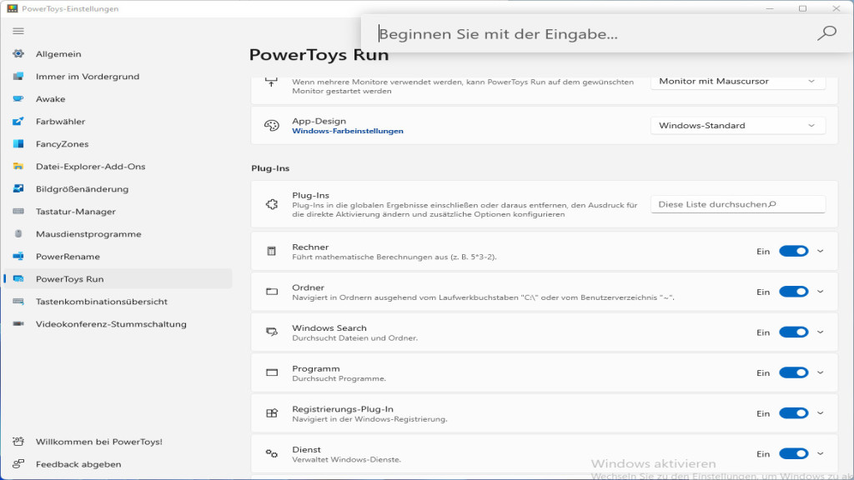
Task: Open the navigation hamburger menu
Action: pyautogui.click(x=18, y=30)
